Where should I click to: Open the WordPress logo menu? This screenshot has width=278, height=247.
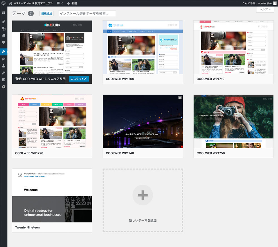pos(3,3)
